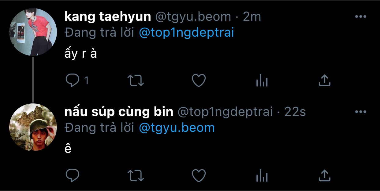This screenshot has height=191, width=380.
Task: Open kang taehyun's profile picture
Action: click(x=33, y=32)
